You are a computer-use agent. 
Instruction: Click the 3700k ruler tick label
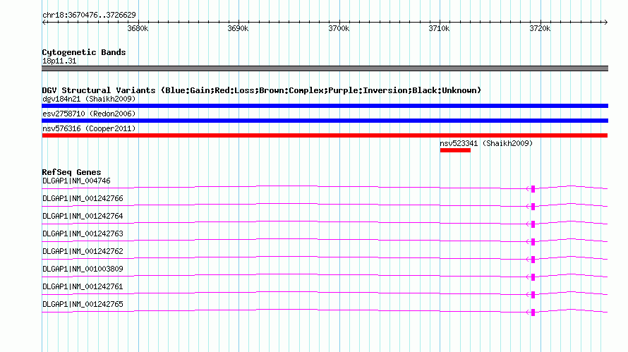pyautogui.click(x=339, y=28)
